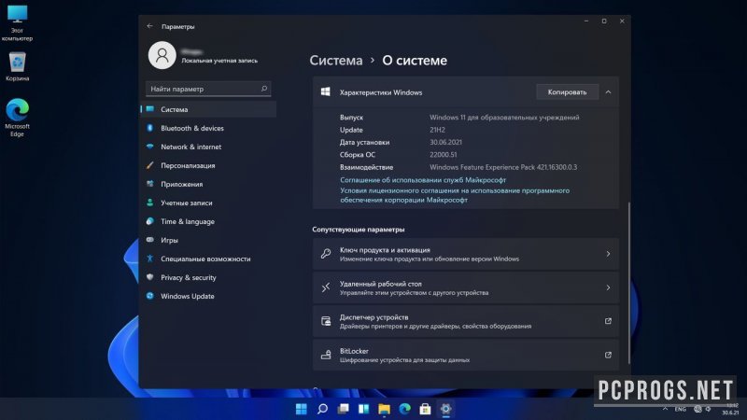This screenshot has height=420, width=747.
Task: Open Network & internet settings
Action: (x=208, y=147)
